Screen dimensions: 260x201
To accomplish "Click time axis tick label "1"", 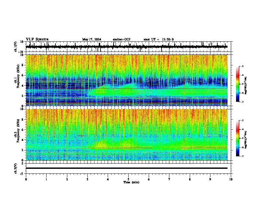I will pos(46,179).
